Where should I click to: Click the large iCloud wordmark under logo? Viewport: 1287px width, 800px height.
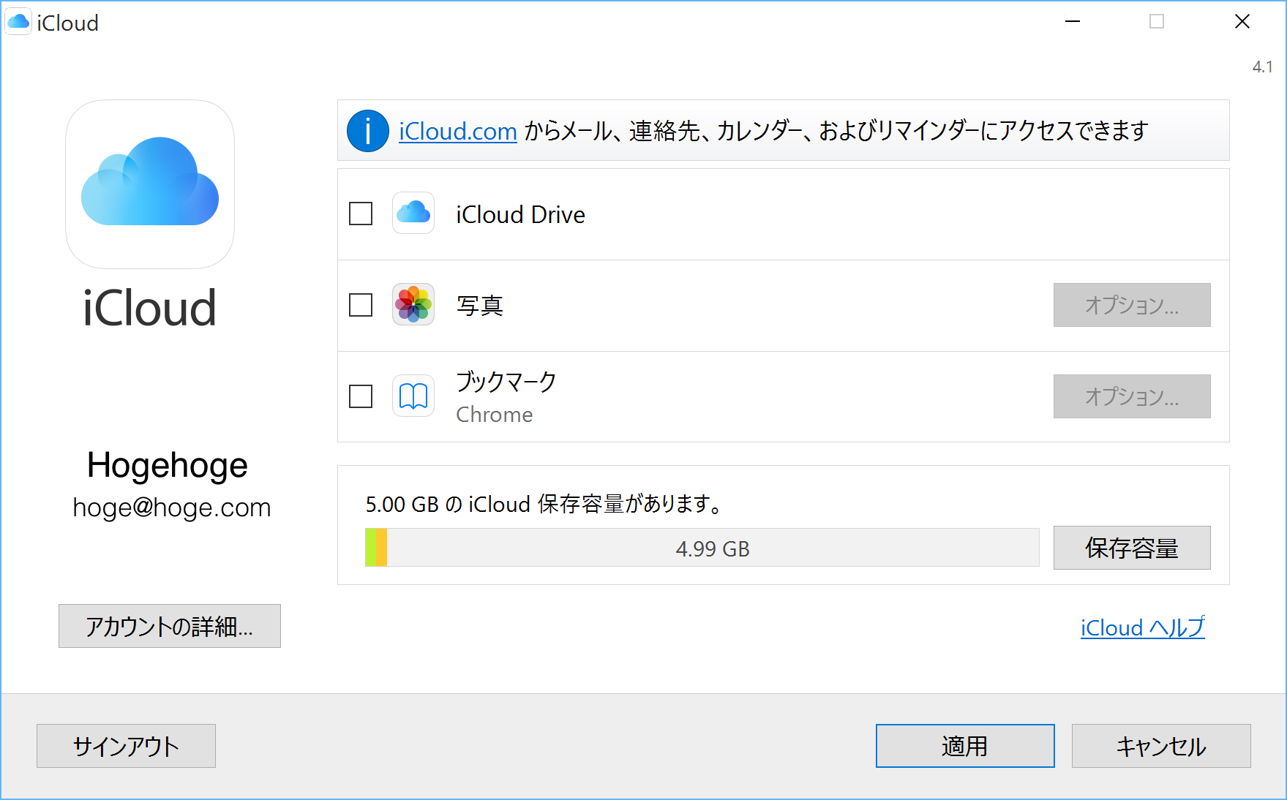click(x=149, y=308)
